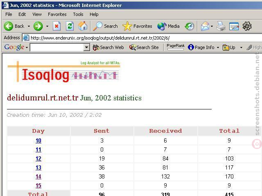Open the Favorites star toolbar button

[137, 26]
